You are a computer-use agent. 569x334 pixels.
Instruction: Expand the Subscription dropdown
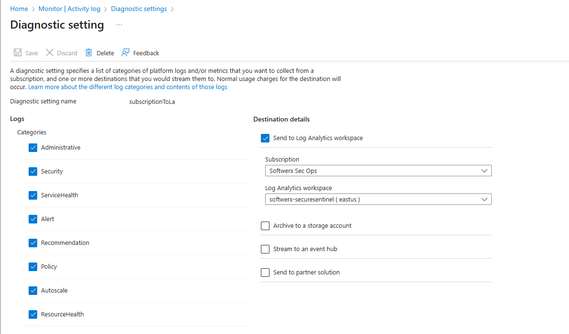[378, 171]
